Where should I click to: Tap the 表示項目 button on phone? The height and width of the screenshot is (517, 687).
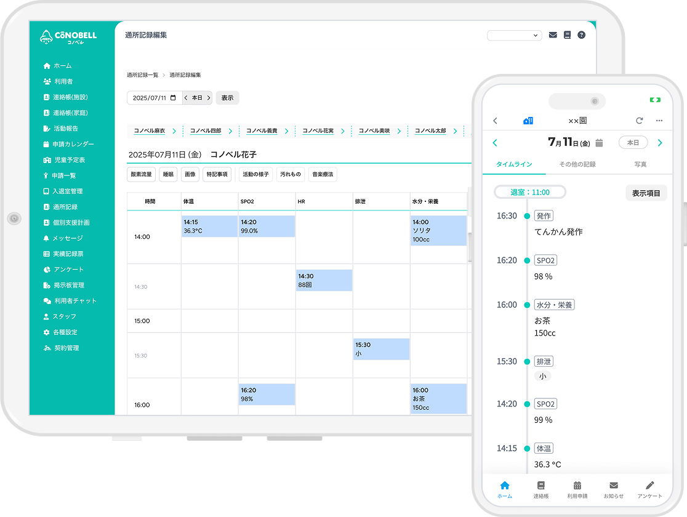(x=646, y=193)
